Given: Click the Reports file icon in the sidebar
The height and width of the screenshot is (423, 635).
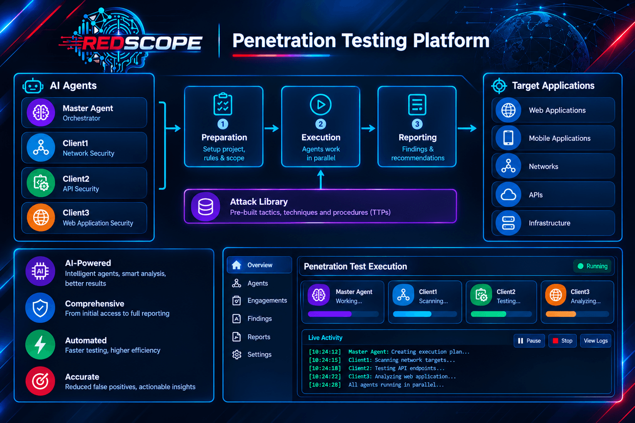Looking at the screenshot, I should click(237, 337).
